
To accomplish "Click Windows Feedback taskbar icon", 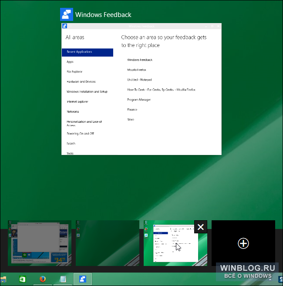I will point(83,279).
